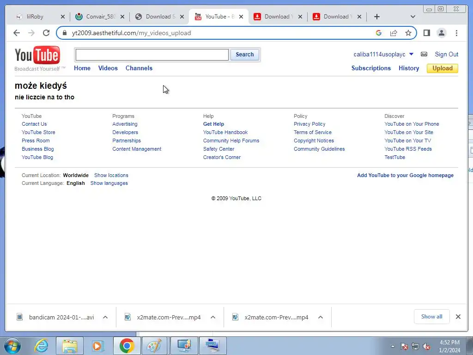Open History page

point(409,68)
